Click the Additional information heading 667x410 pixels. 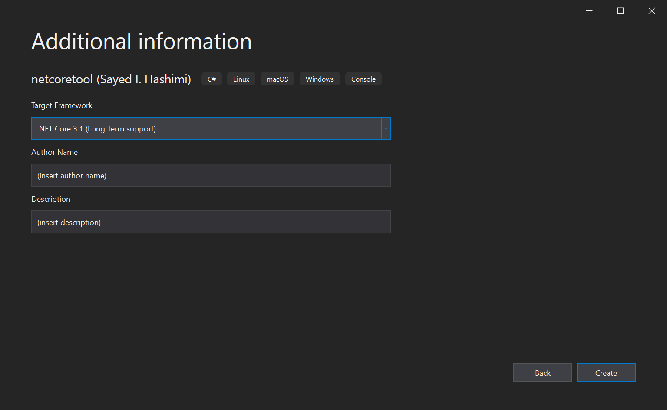pyautogui.click(x=142, y=42)
